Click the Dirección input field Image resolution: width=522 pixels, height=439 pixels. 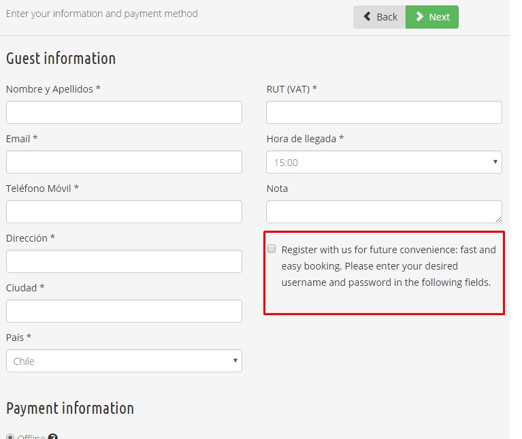[x=124, y=261]
